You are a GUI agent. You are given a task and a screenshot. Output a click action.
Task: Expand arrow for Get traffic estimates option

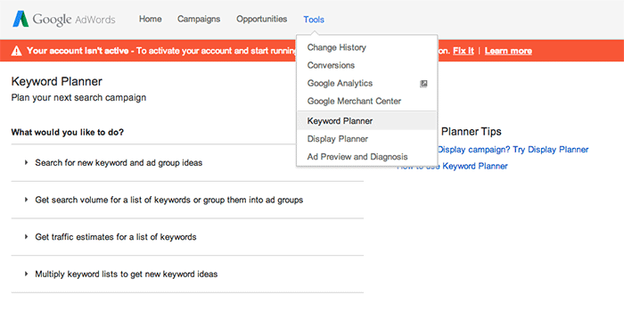pos(26,236)
